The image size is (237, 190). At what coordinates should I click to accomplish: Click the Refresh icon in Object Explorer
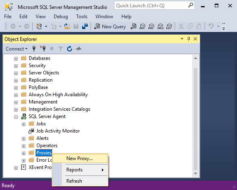[x=70, y=49]
